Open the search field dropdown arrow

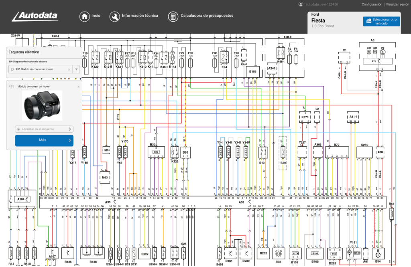coord(76,69)
